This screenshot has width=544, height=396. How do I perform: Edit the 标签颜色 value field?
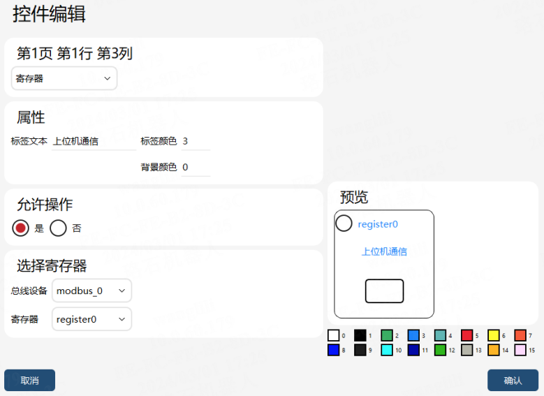click(x=196, y=141)
